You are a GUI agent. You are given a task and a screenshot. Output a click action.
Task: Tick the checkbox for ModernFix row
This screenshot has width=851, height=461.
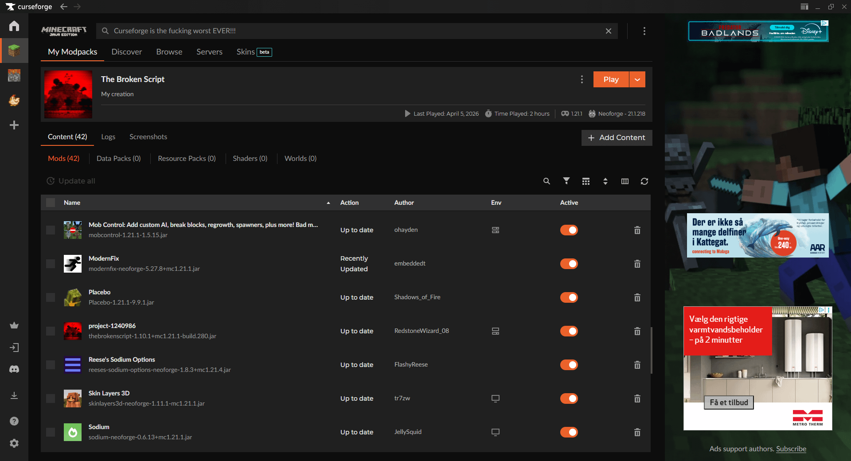pyautogui.click(x=51, y=264)
